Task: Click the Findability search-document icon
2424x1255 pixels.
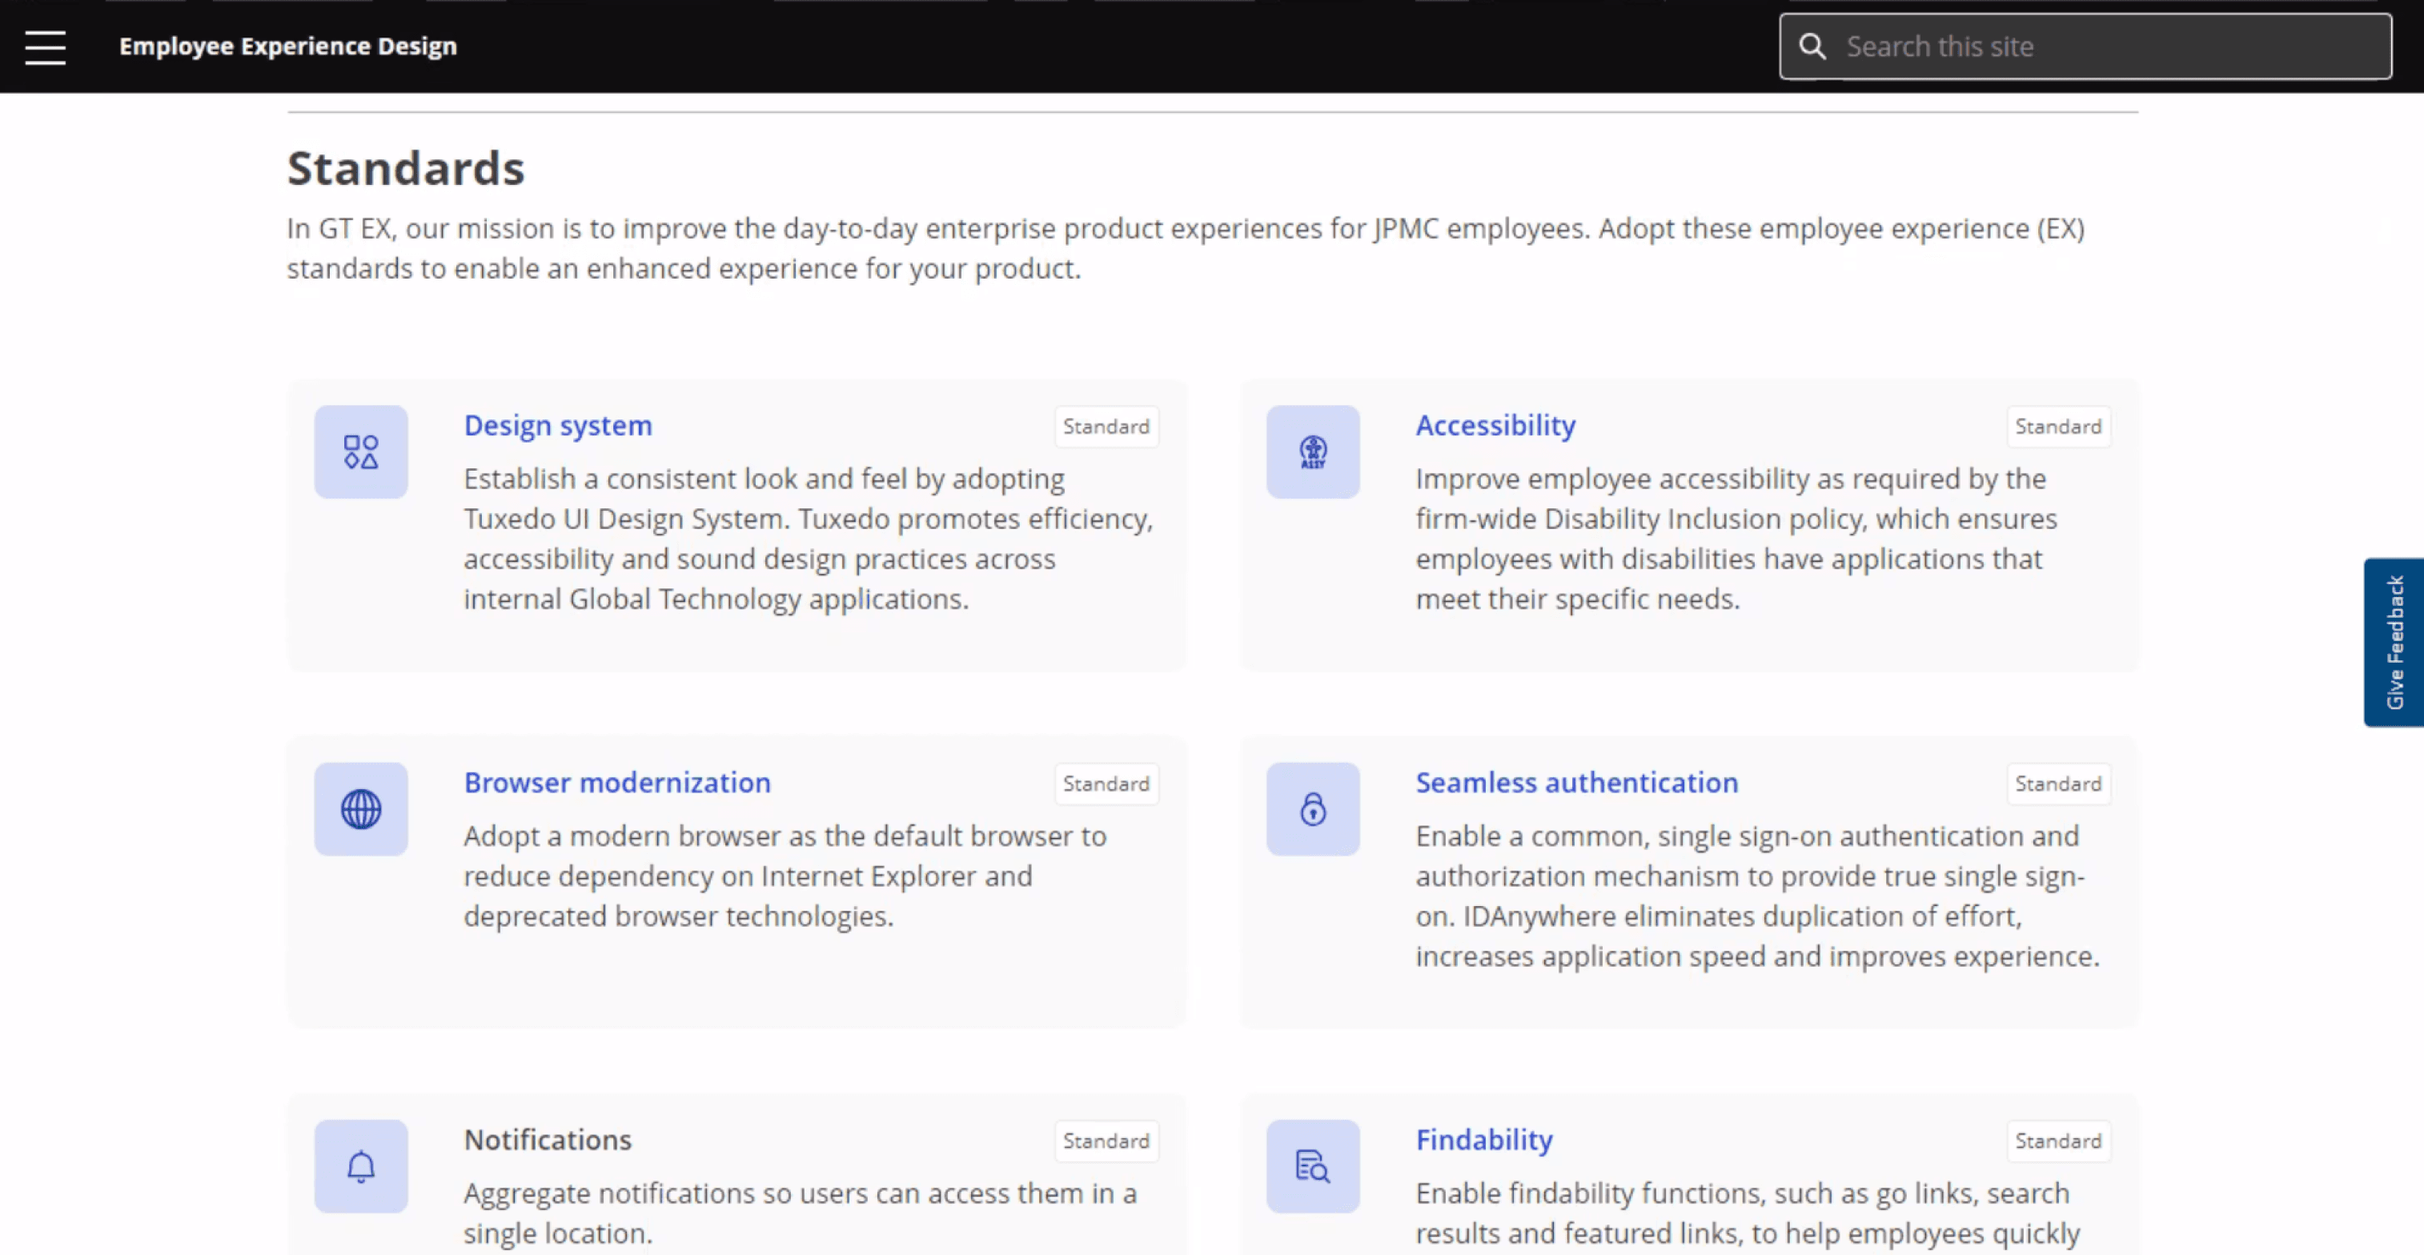Action: point(1312,1165)
